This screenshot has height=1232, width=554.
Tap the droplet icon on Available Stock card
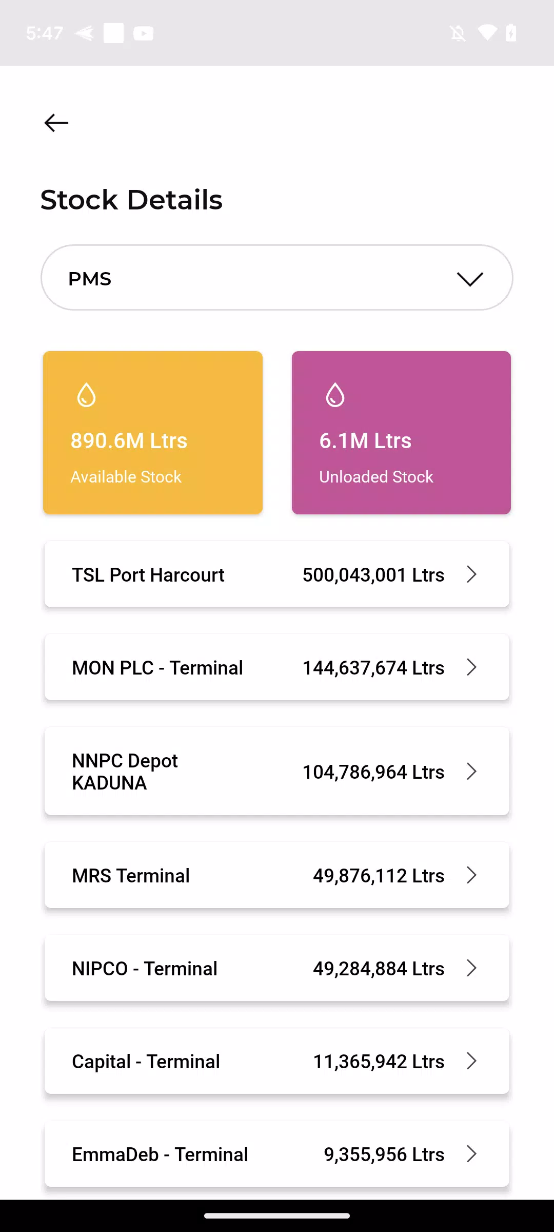[x=86, y=395]
